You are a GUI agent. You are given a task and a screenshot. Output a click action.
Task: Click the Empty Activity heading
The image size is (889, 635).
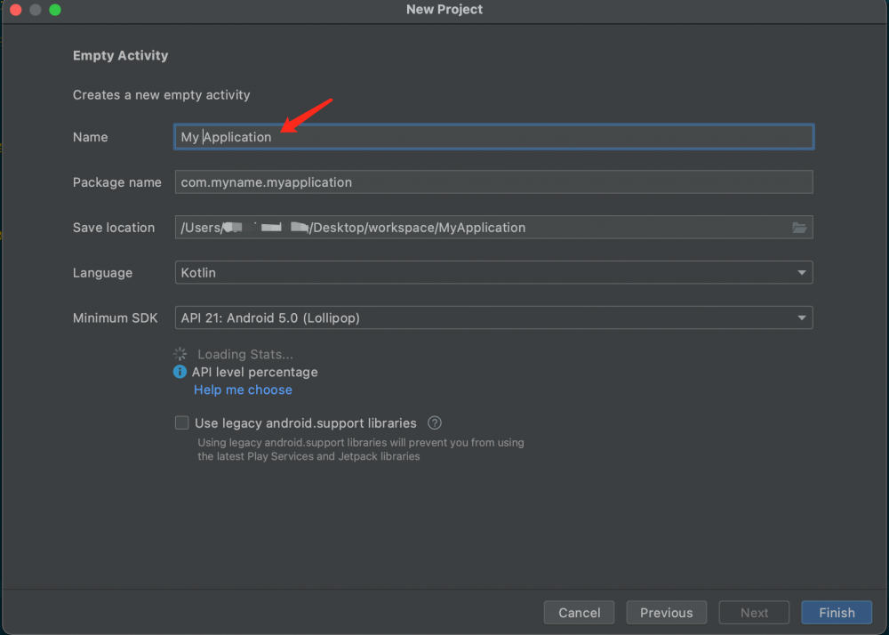(121, 55)
